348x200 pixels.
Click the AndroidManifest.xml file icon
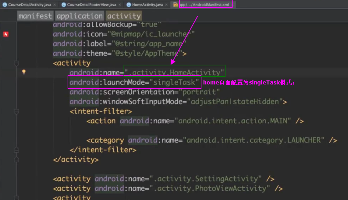tap(176, 5)
